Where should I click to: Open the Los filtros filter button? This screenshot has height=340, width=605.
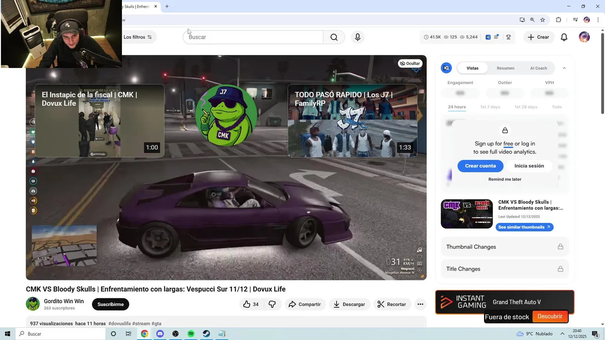[138, 37]
